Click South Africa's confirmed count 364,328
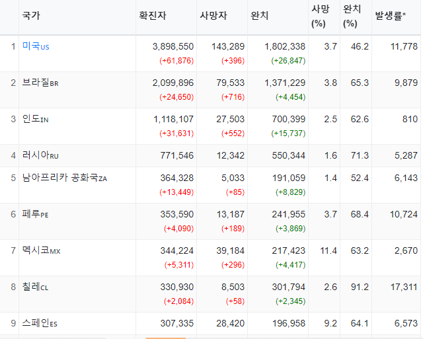 [x=177, y=178]
